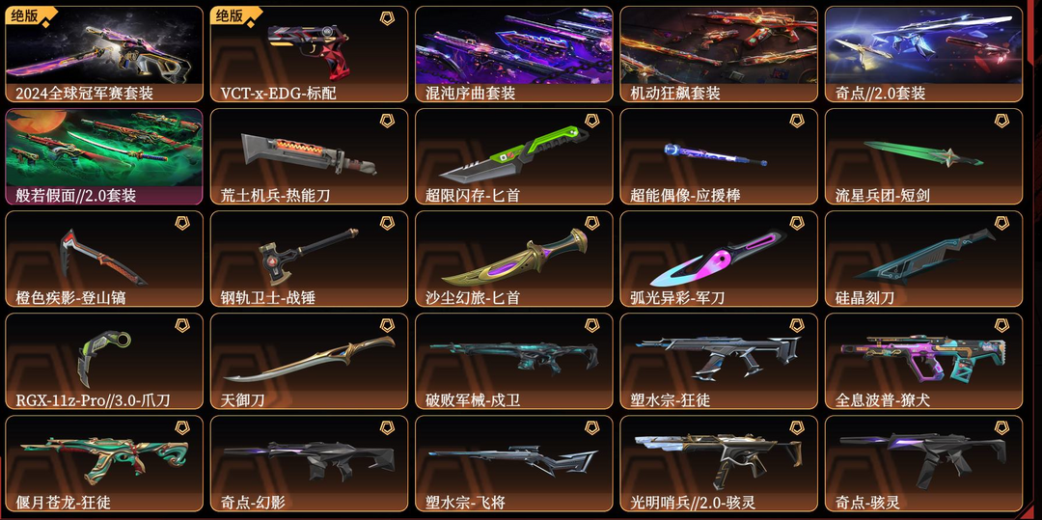Choose the 超能偶像-应援棒 melee skin
1042x520 pixels.
tap(719, 156)
